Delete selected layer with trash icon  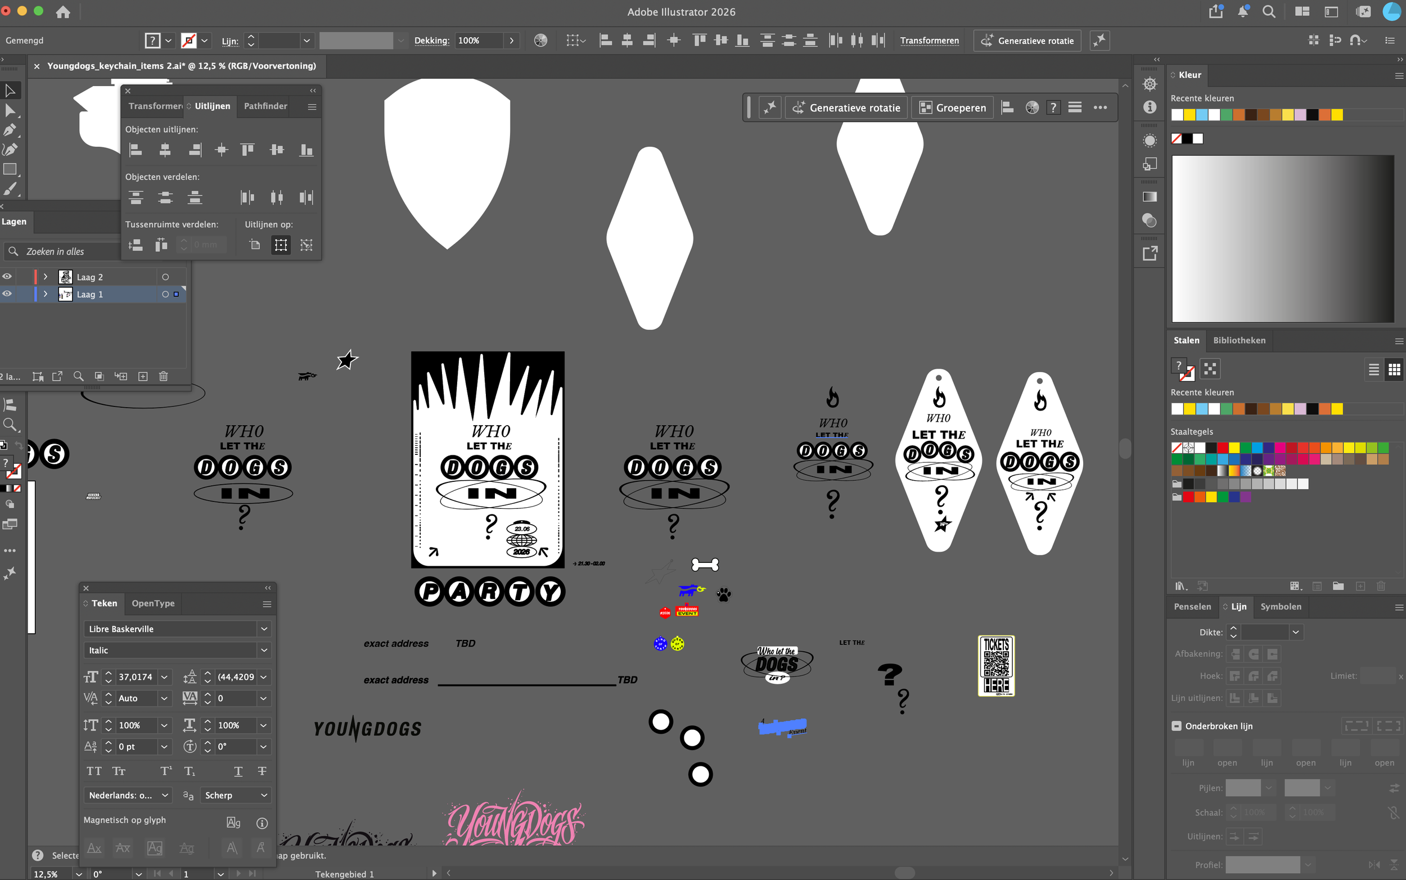click(x=164, y=377)
